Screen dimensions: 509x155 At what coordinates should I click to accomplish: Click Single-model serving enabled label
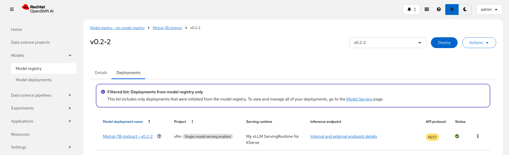click(208, 136)
